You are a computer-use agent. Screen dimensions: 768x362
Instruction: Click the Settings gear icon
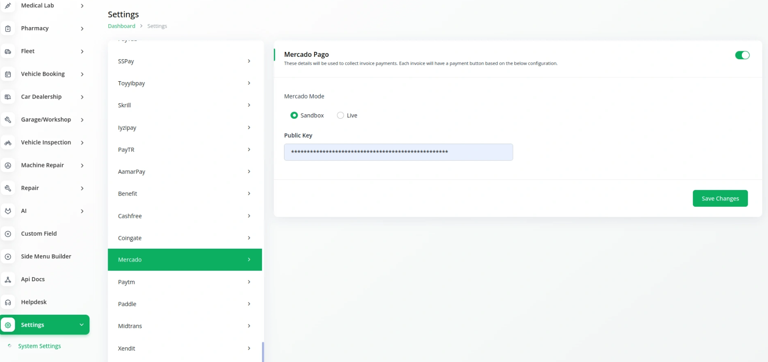click(x=8, y=325)
